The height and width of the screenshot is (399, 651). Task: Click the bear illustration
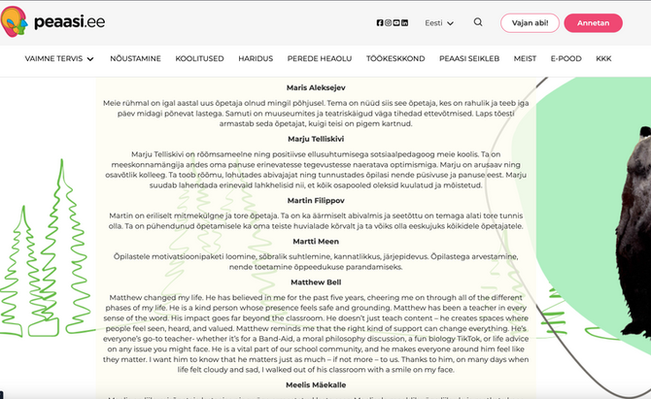(x=633, y=232)
